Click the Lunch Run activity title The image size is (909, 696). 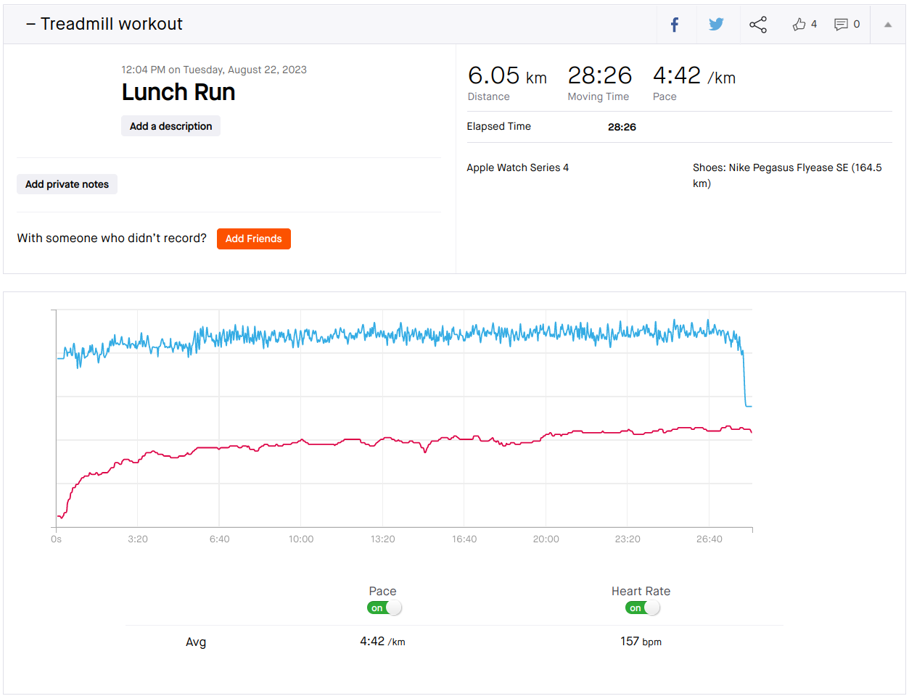[178, 93]
